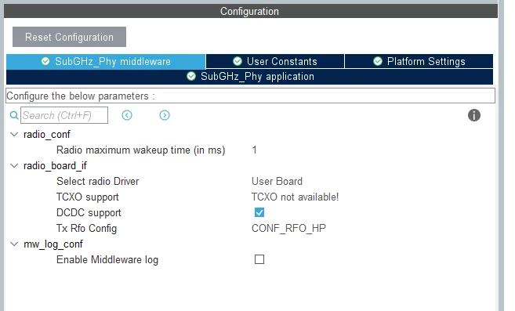This screenshot has width=515, height=311.
Task: Collapse the radio_conf section
Action: pyautogui.click(x=14, y=134)
